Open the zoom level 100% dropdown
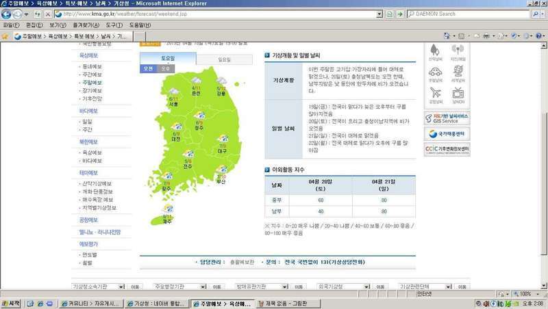Image resolution: width=548 pixels, height=309 pixels. (x=538, y=295)
